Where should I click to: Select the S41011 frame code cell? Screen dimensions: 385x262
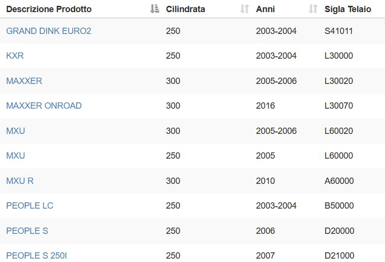pyautogui.click(x=338, y=31)
